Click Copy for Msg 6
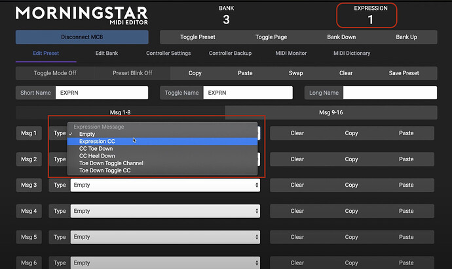 point(351,262)
